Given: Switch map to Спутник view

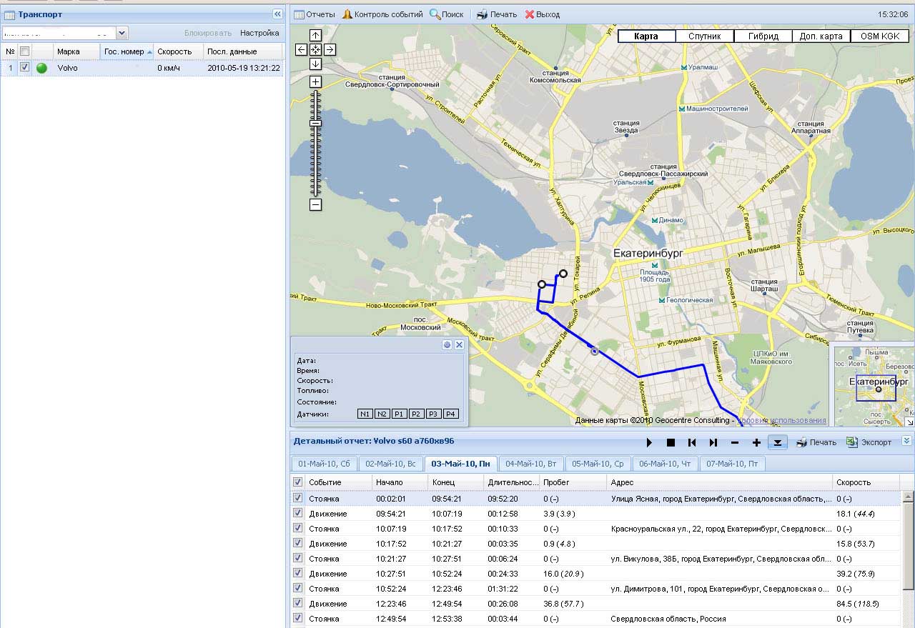Looking at the screenshot, I should [704, 36].
